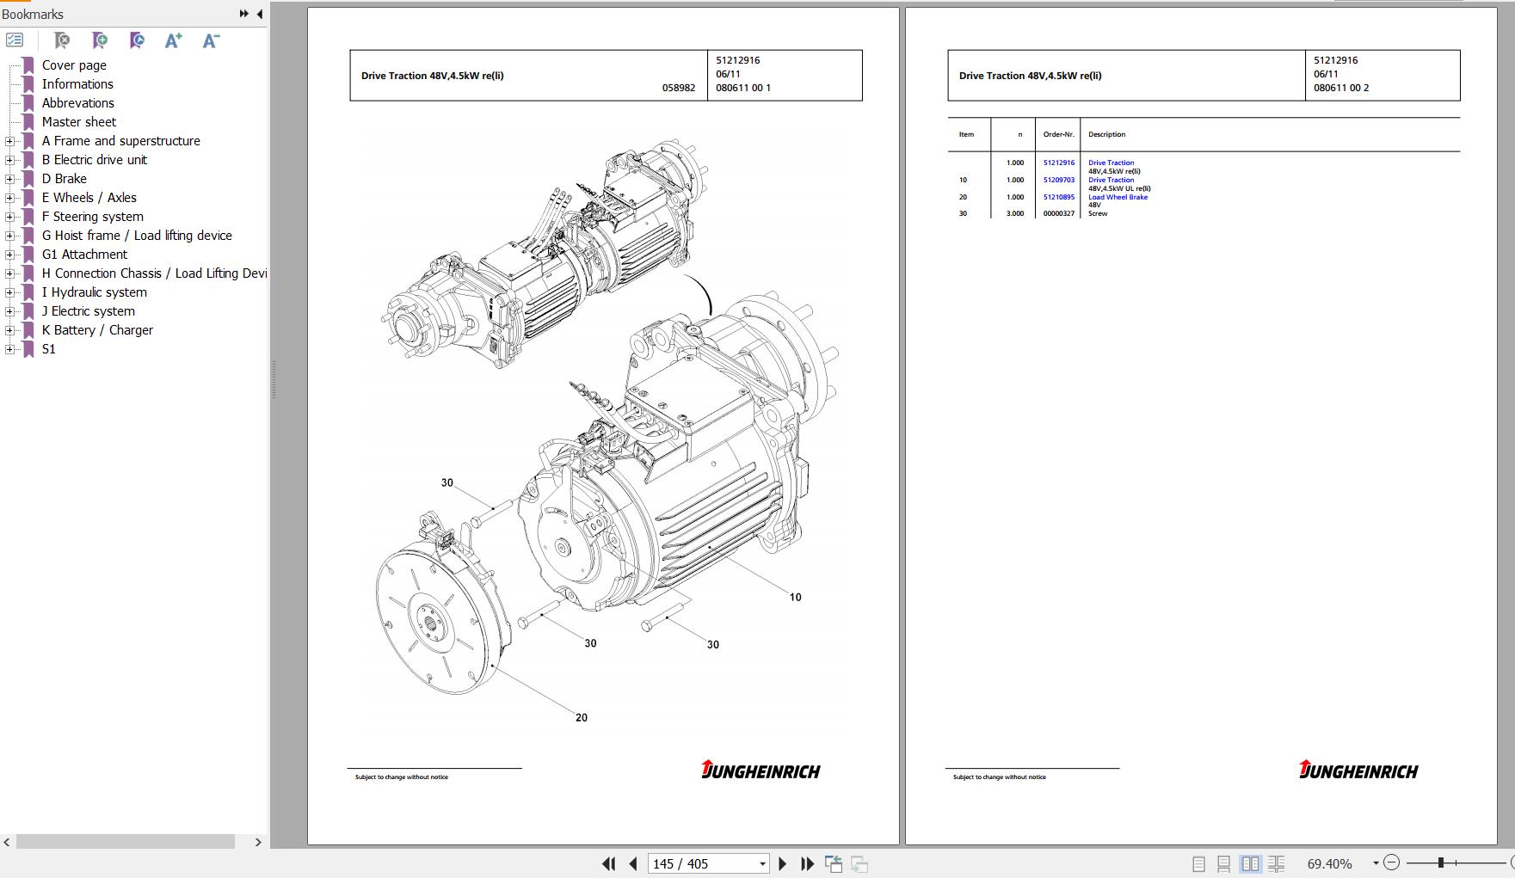
Task: Expand the I Hydraulic system bookmark
Action: point(9,292)
